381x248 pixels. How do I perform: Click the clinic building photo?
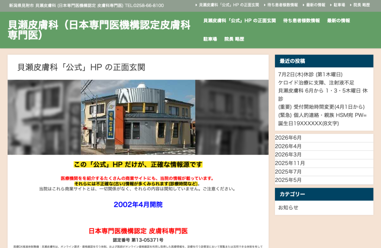tap(138, 117)
